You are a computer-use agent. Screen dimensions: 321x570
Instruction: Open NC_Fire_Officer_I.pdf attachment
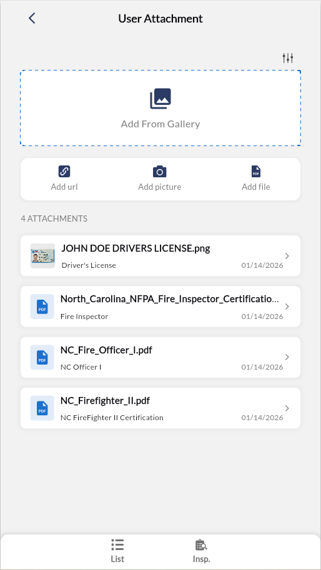[106, 350]
